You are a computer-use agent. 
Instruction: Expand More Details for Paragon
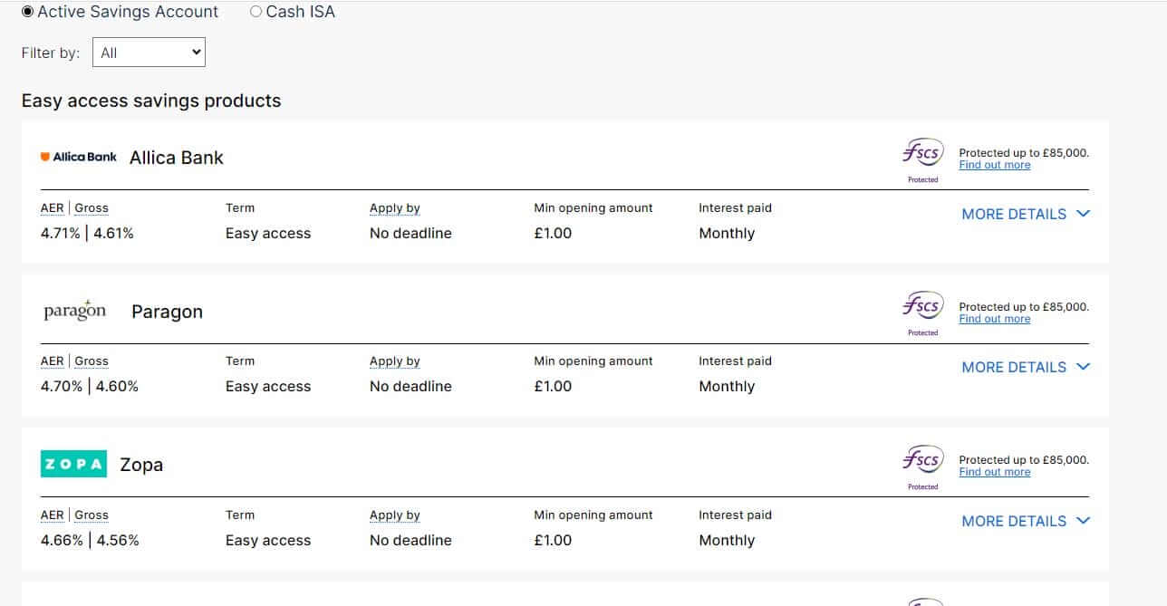point(1026,367)
